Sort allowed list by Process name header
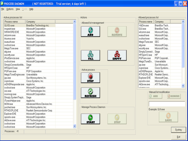Image resolution: width=188 pixels, height=141 pixels. (146, 22)
